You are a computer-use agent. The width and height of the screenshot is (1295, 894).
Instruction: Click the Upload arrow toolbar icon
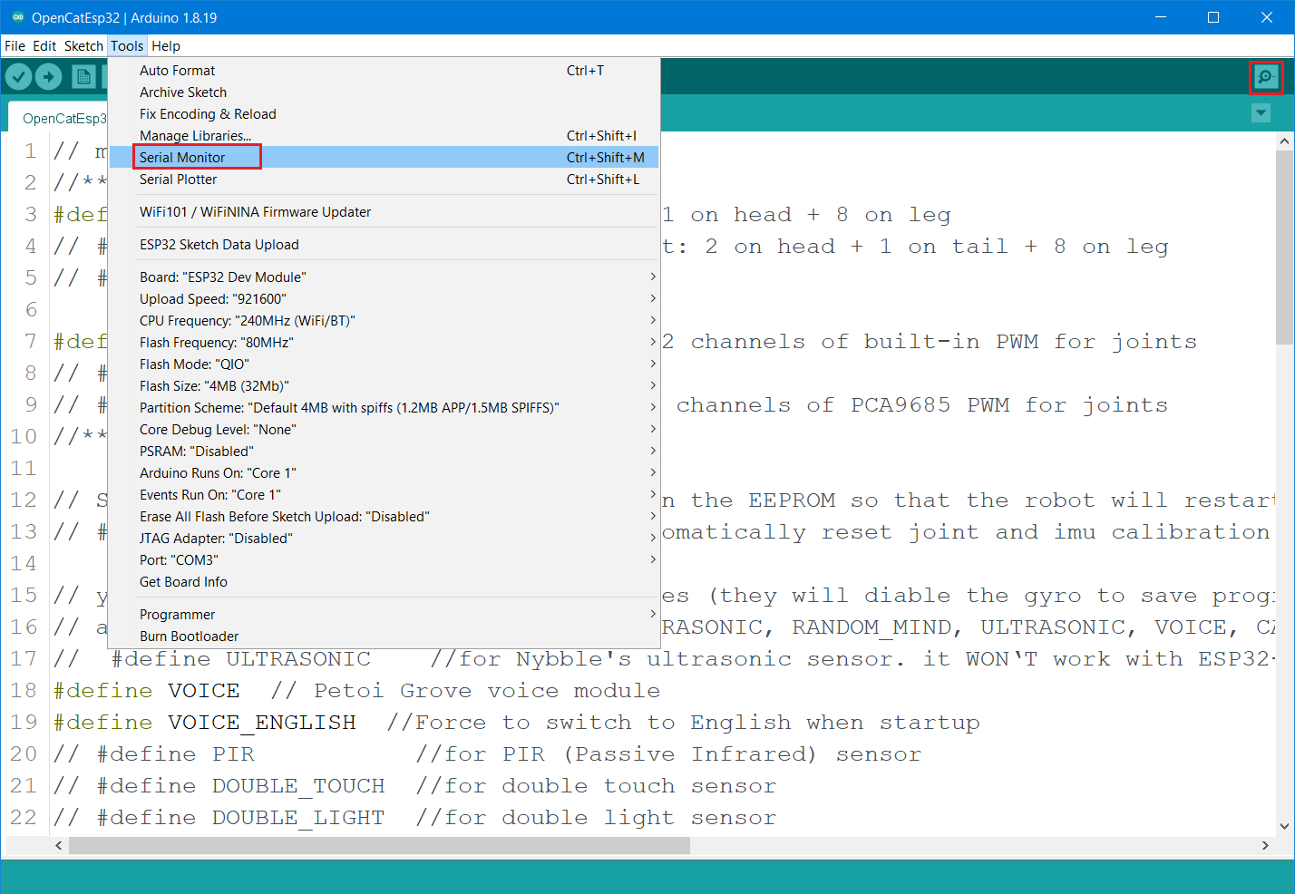[49, 77]
